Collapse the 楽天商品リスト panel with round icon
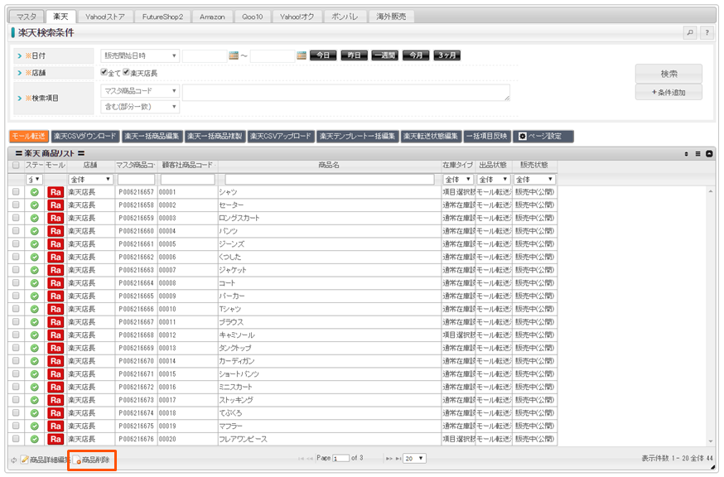Viewport: 724px width, 477px height. pos(709,154)
